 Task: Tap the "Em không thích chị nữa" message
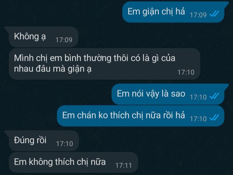click(x=73, y=162)
